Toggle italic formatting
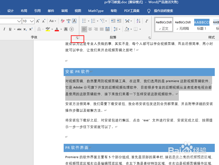Screen dimensions: 219x165 tap(4, 29)
